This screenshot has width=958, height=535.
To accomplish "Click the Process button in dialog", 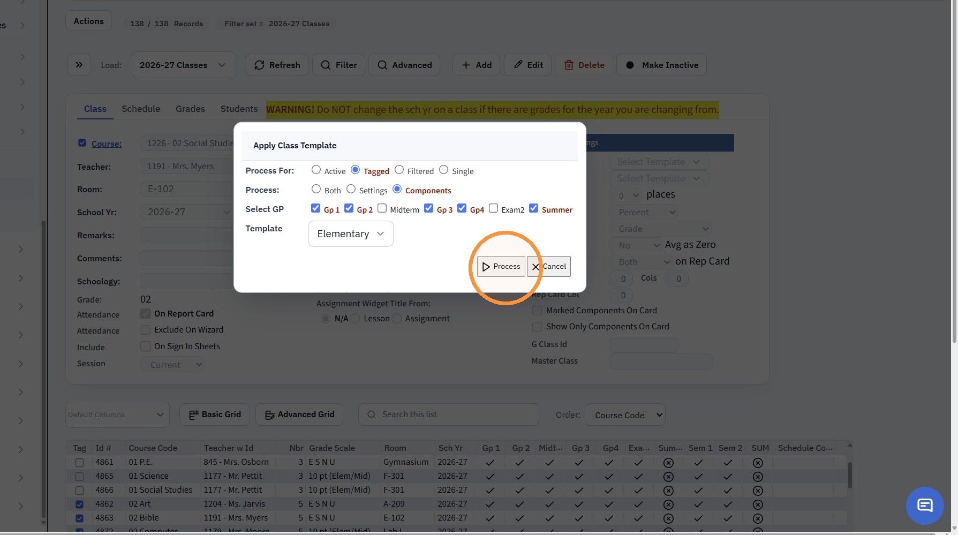I will pos(501,266).
